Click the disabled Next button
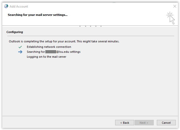The height and width of the screenshot is (130, 180). click(x=144, y=123)
